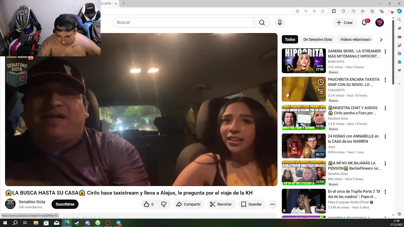Like the video with thumbs up

[x=149, y=204]
